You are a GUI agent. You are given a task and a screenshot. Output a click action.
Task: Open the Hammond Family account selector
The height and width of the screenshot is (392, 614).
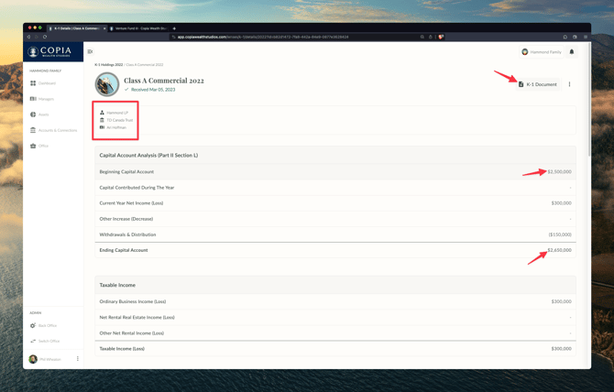click(542, 52)
